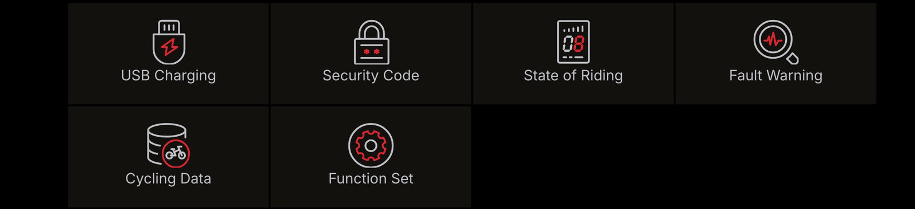Open the Fault Warning feature tile
The height and width of the screenshot is (209, 915).
point(776,54)
